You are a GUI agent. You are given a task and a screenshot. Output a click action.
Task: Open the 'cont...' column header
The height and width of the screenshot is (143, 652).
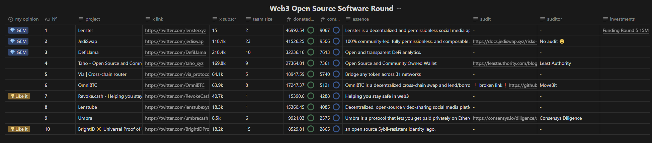(330, 19)
